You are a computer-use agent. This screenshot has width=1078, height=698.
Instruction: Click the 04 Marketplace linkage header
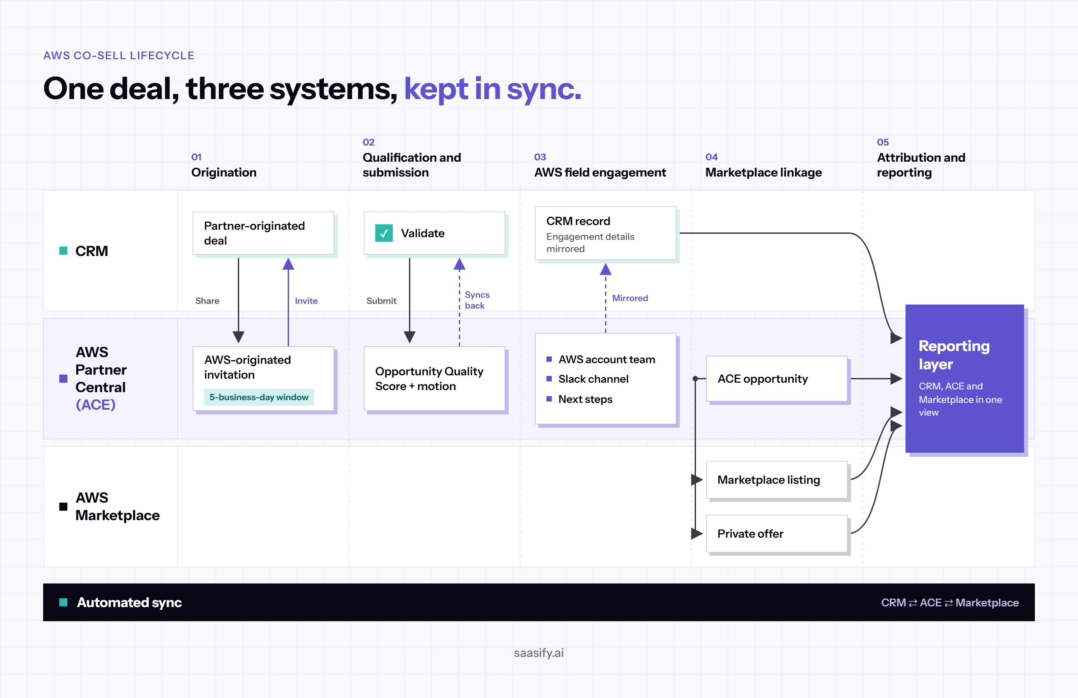pyautogui.click(x=763, y=165)
